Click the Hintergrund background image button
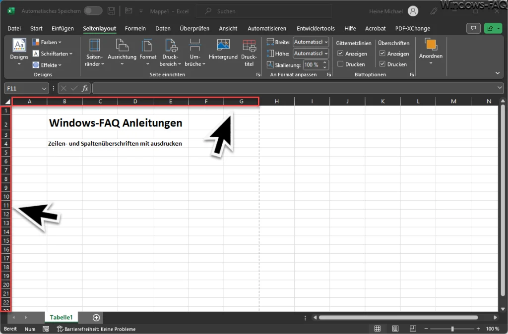 coord(223,50)
